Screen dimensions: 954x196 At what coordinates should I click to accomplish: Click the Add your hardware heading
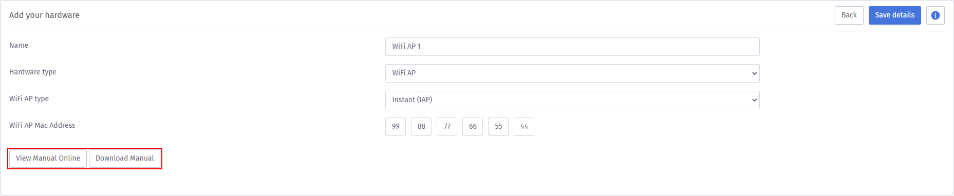[x=44, y=15]
